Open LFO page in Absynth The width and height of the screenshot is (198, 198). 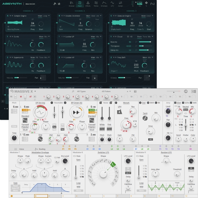(112, 4)
